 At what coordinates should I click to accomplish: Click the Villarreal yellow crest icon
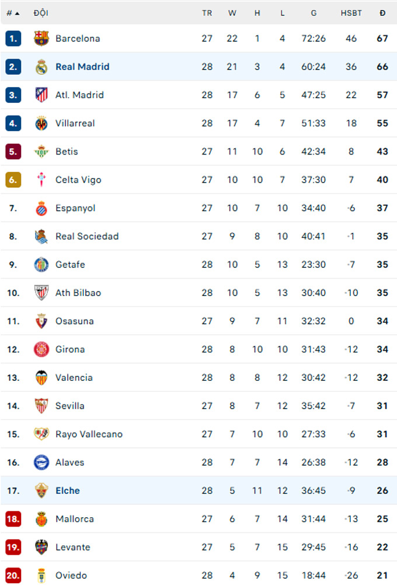pyautogui.click(x=41, y=123)
